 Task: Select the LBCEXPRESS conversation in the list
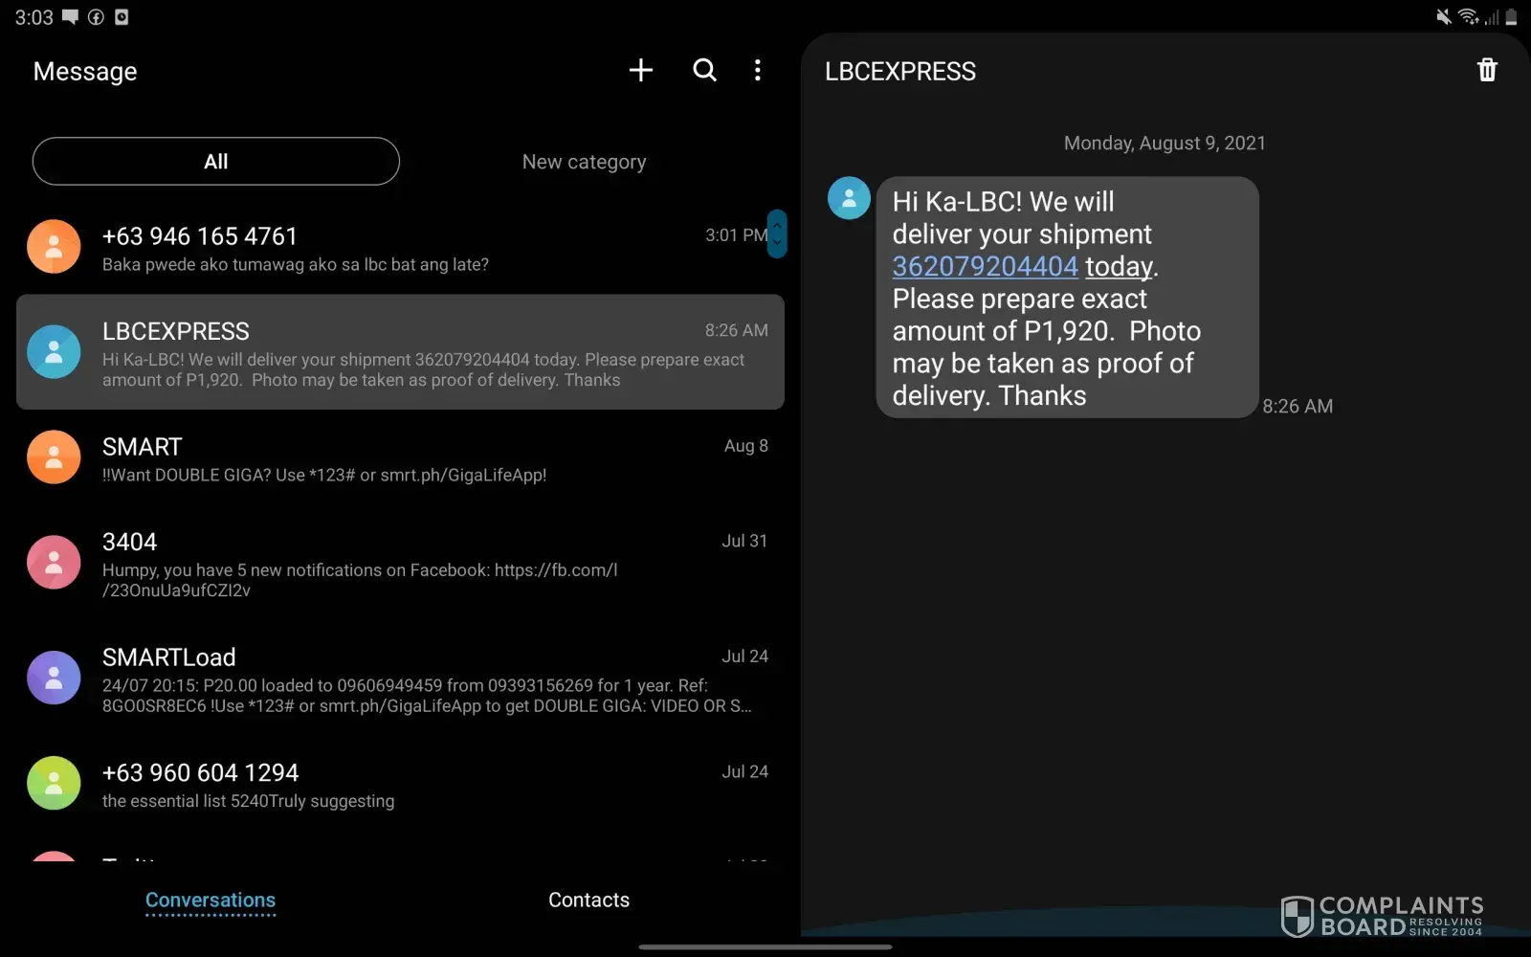pos(400,352)
